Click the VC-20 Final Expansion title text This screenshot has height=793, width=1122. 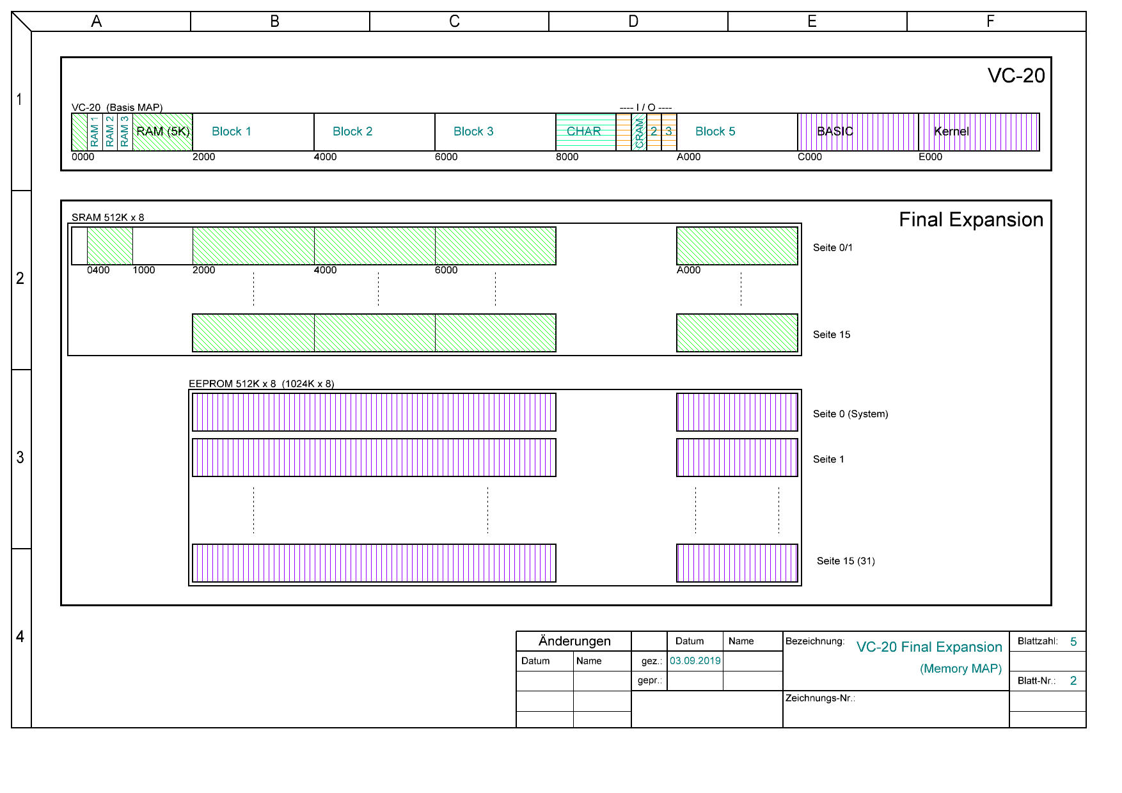(x=929, y=647)
